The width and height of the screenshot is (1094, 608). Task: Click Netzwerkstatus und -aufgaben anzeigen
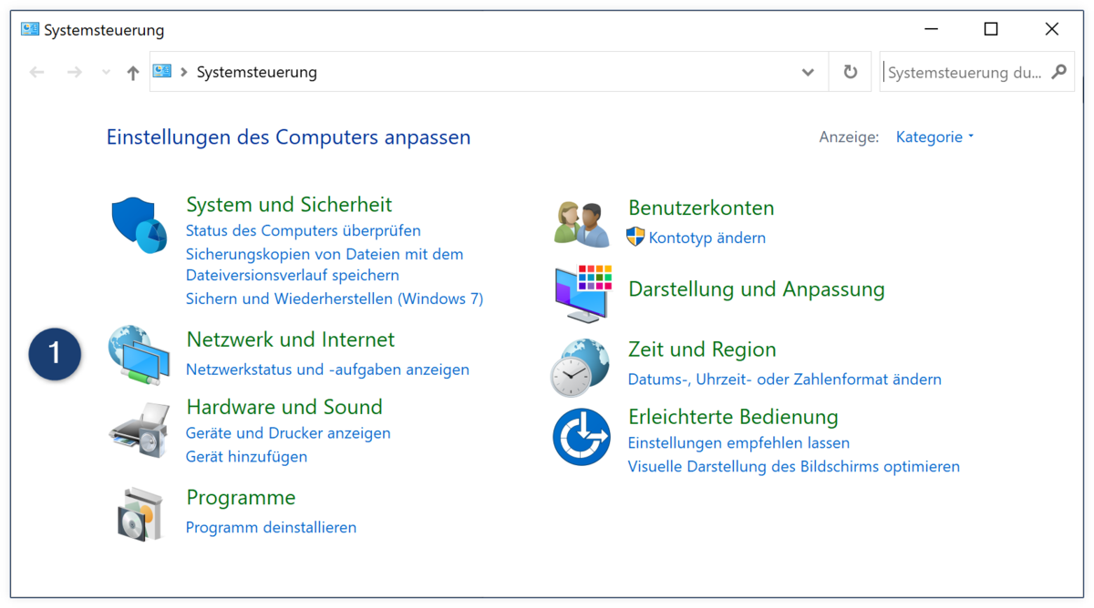click(x=328, y=370)
